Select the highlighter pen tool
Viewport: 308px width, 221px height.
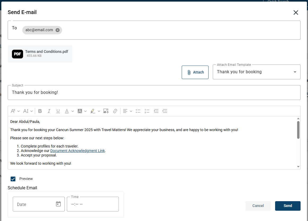coord(93,111)
